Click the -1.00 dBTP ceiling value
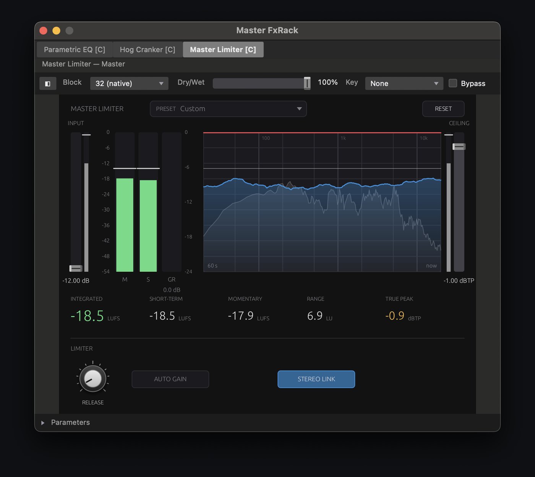Image resolution: width=535 pixels, height=477 pixels. pyautogui.click(x=459, y=281)
